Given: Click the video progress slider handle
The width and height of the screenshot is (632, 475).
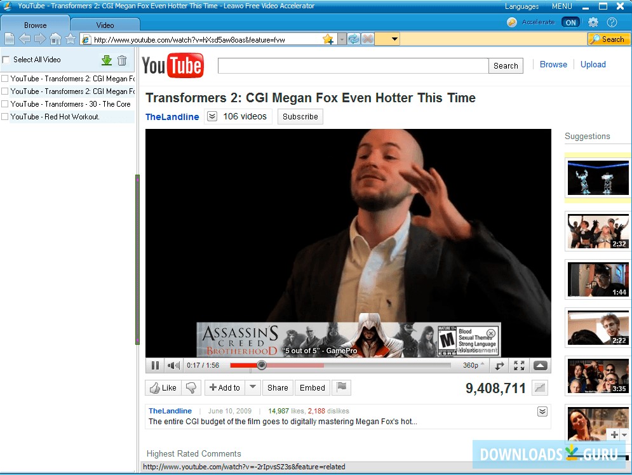Looking at the screenshot, I should [262, 365].
